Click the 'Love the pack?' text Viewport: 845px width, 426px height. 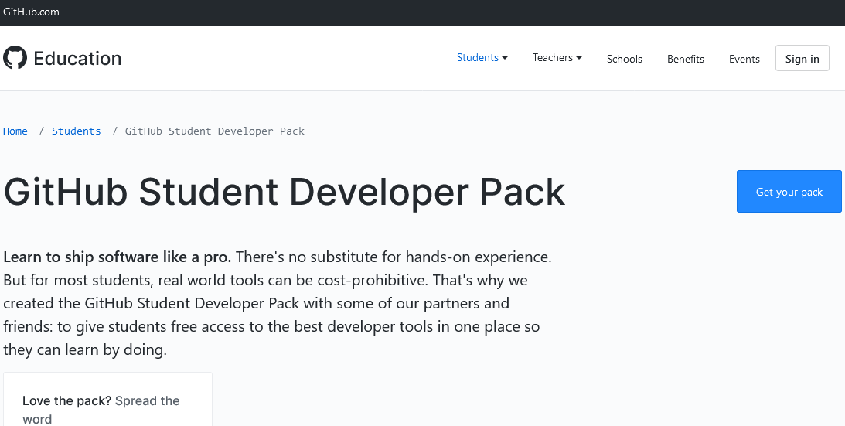(66, 400)
